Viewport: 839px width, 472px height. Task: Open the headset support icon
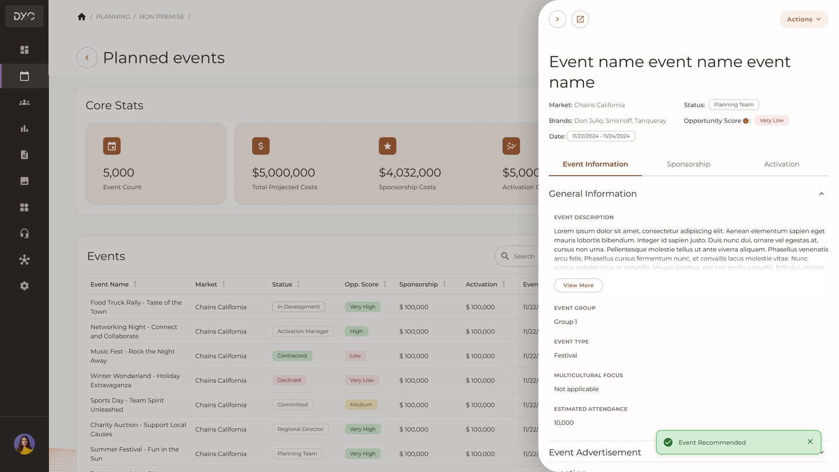(x=24, y=233)
